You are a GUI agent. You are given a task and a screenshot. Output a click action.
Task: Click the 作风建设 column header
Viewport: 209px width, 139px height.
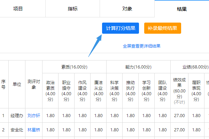tap(82, 91)
